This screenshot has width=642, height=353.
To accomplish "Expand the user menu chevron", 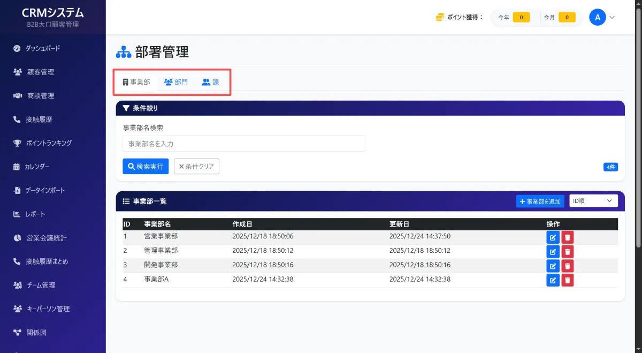I will [613, 17].
